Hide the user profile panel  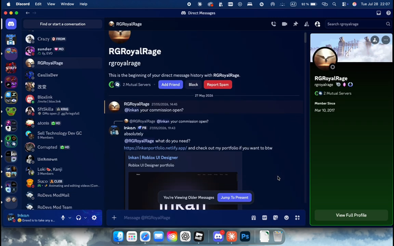coord(318,24)
